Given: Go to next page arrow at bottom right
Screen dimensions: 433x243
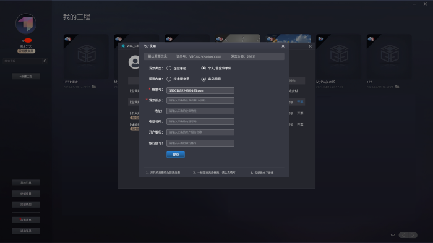Looking at the screenshot, I should pyautogui.click(x=413, y=235).
